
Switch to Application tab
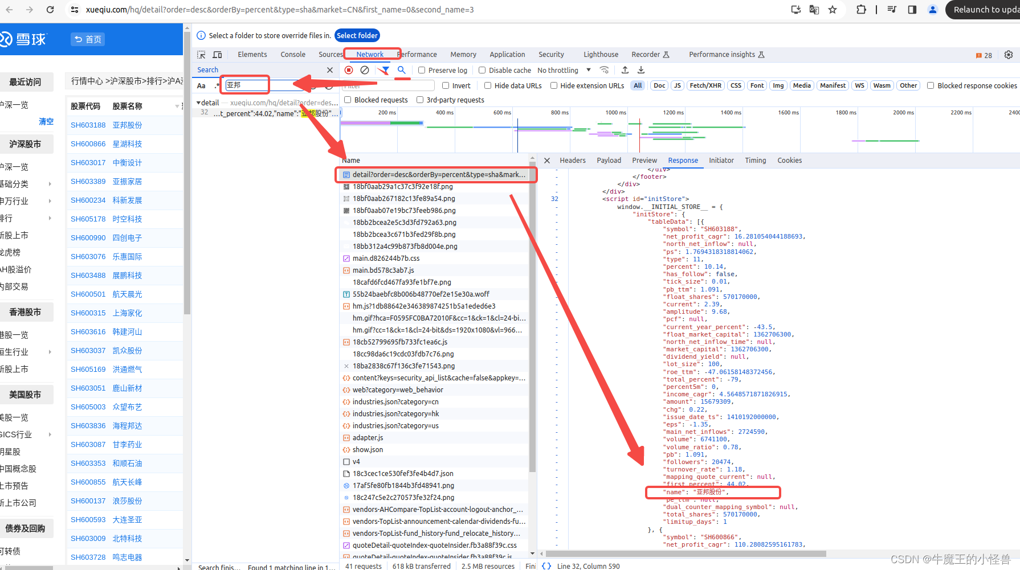click(x=507, y=55)
